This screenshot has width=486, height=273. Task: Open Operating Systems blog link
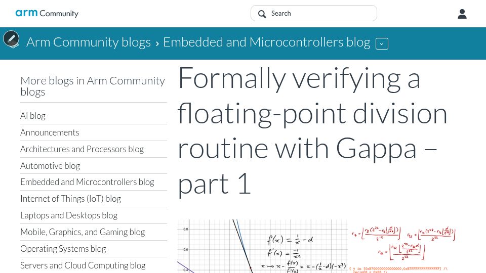tap(63, 249)
